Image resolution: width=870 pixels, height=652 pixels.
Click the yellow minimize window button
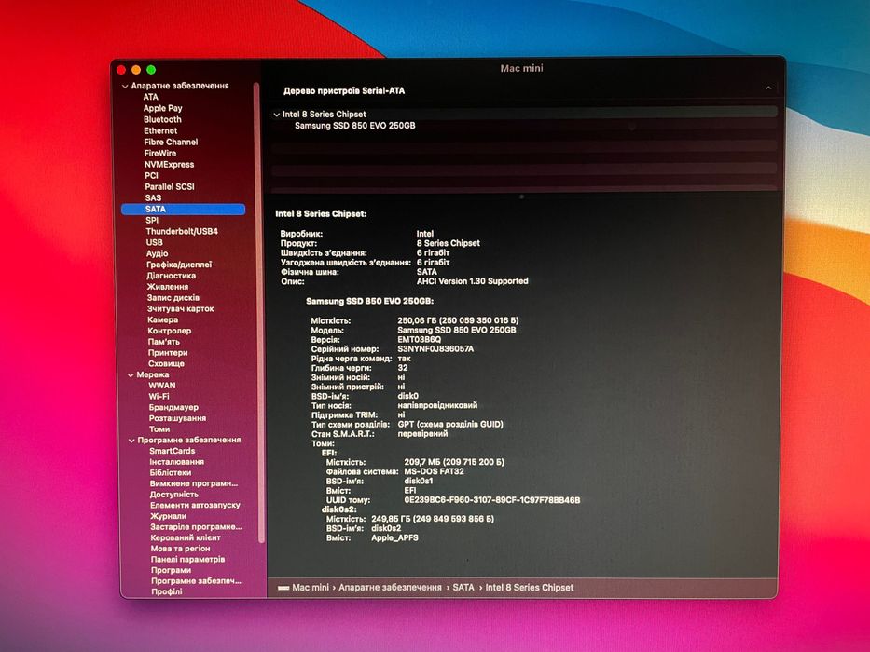tap(136, 70)
